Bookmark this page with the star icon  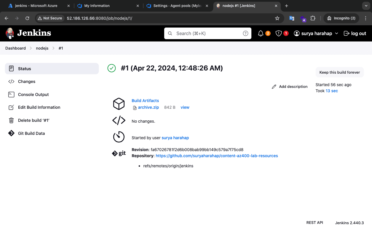tap(277, 18)
